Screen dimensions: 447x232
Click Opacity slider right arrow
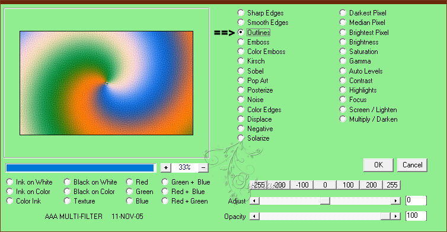click(x=395, y=216)
